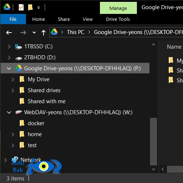Expand the Shared drives folder node
Viewport: 183px width, 183px height.
(x=13, y=90)
